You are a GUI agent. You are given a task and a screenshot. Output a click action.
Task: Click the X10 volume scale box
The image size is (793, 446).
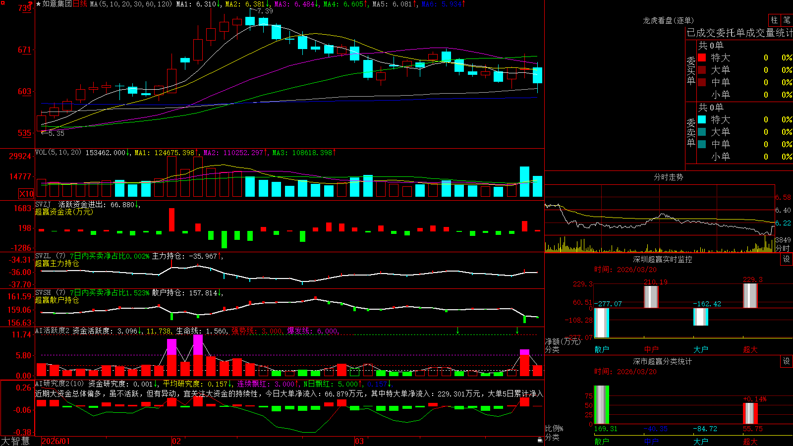coord(26,194)
